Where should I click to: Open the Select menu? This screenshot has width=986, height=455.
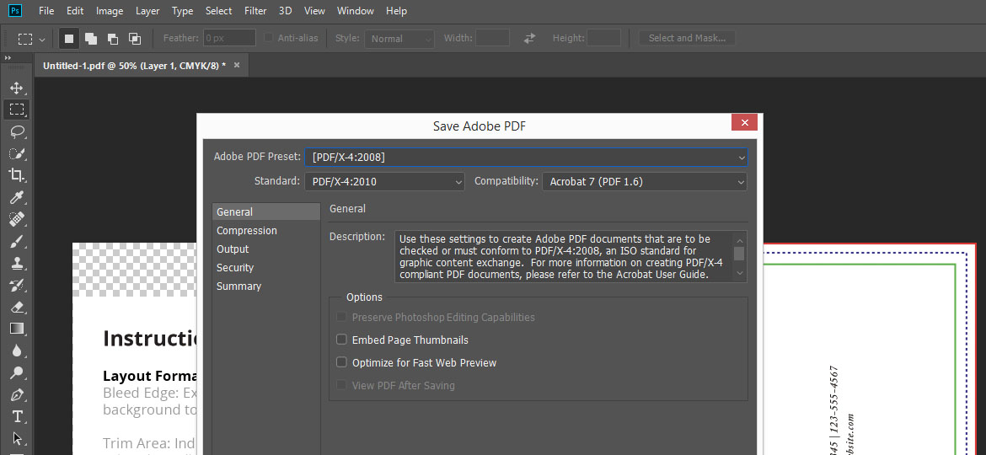218,11
